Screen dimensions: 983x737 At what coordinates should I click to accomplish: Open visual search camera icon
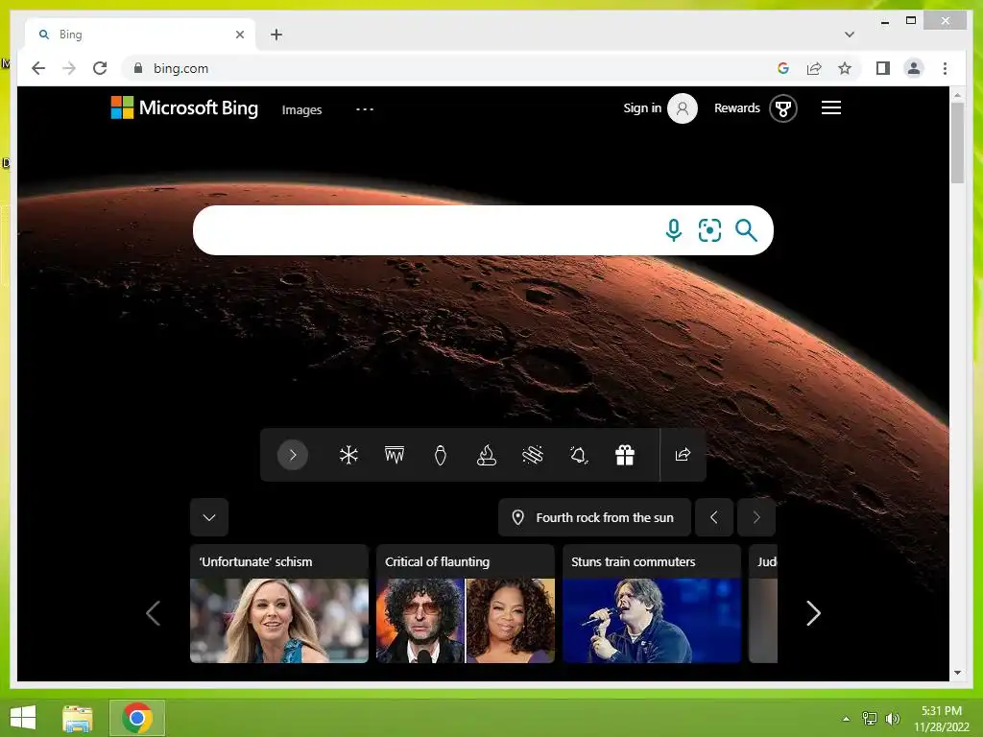click(709, 230)
